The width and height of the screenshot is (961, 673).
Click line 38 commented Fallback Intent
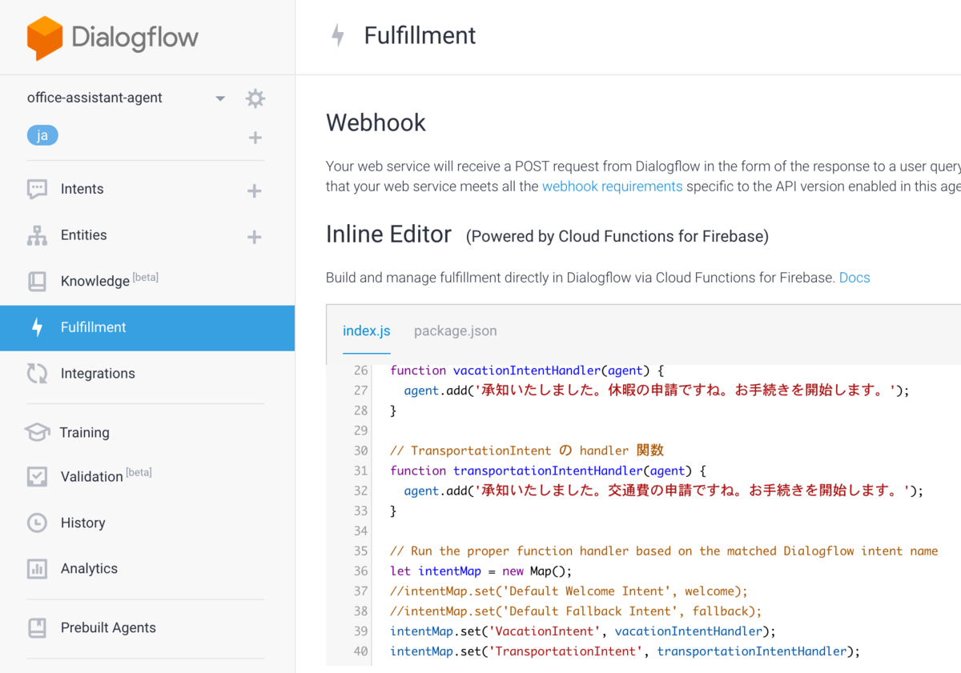576,611
